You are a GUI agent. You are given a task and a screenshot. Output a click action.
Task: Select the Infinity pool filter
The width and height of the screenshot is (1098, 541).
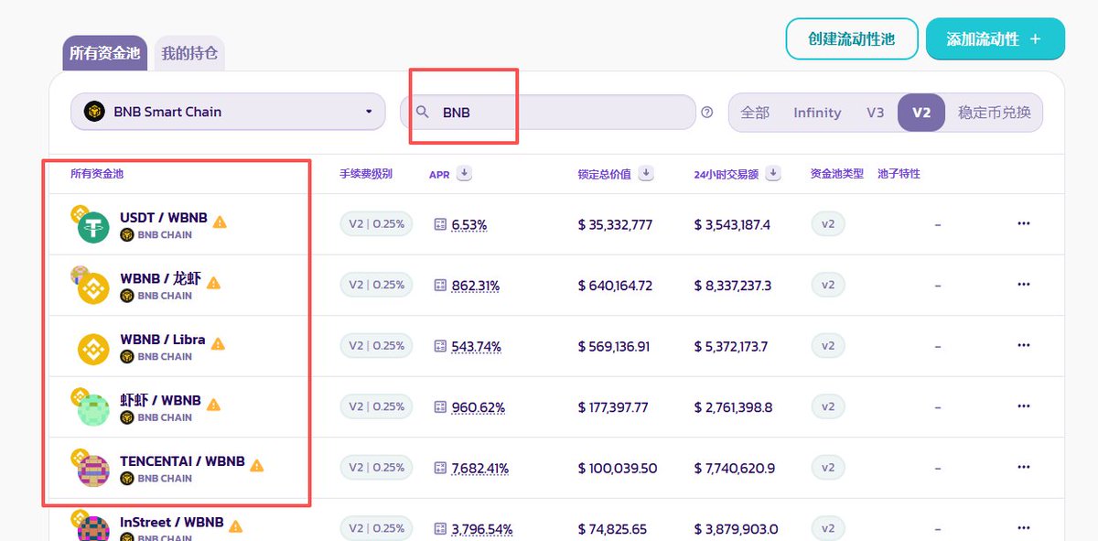pos(817,113)
